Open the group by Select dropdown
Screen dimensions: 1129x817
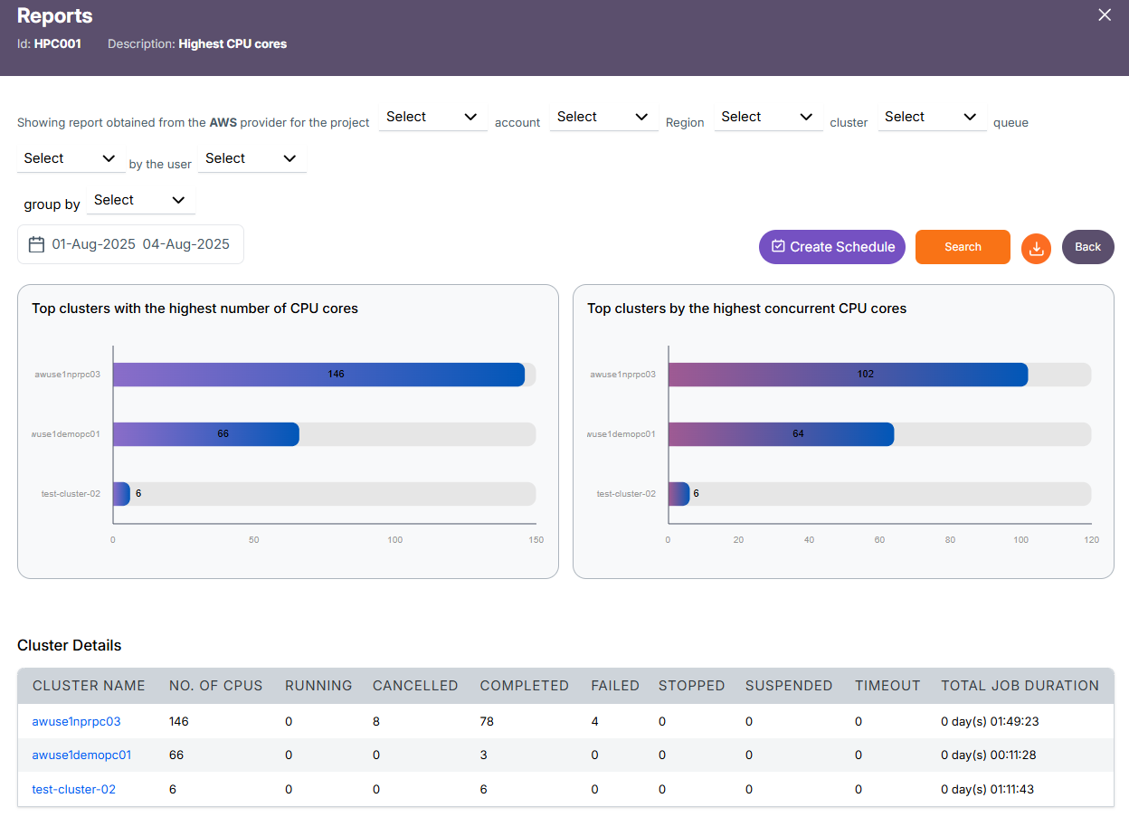tap(140, 200)
